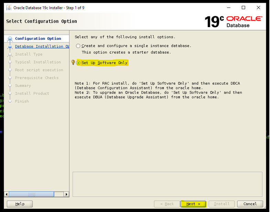Click the 'Note 1: For RAC install' text line
Image resolution: width=270 pixels, height=212 pixels.
pyautogui.click(x=157, y=83)
